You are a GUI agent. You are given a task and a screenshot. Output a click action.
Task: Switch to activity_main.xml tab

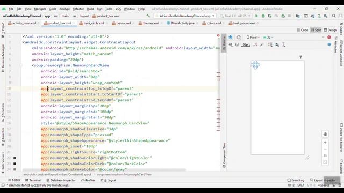tap(24, 23)
